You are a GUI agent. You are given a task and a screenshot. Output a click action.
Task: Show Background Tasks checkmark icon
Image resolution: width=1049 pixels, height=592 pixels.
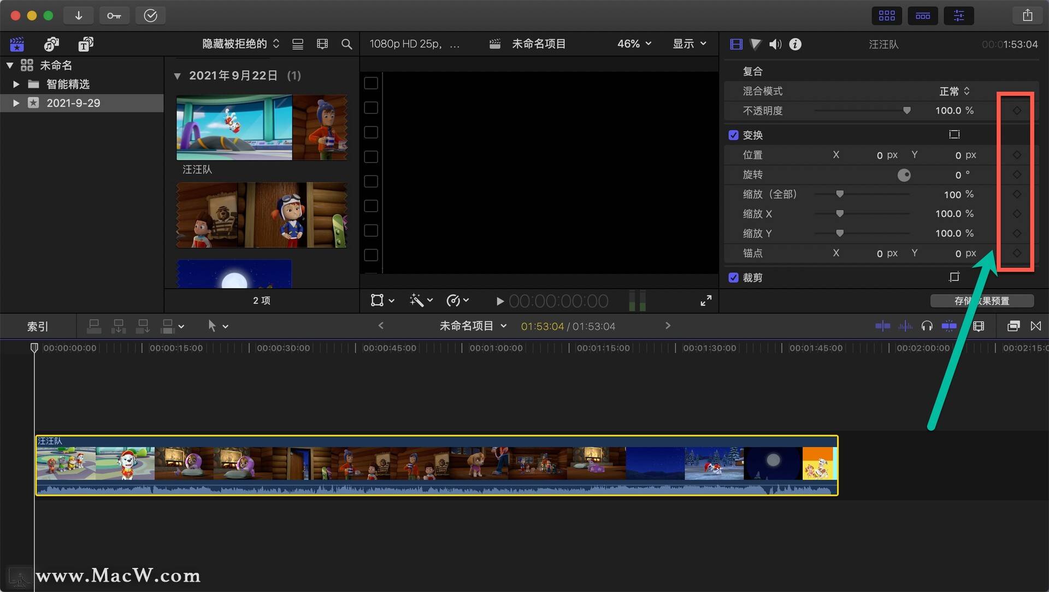pyautogui.click(x=150, y=15)
